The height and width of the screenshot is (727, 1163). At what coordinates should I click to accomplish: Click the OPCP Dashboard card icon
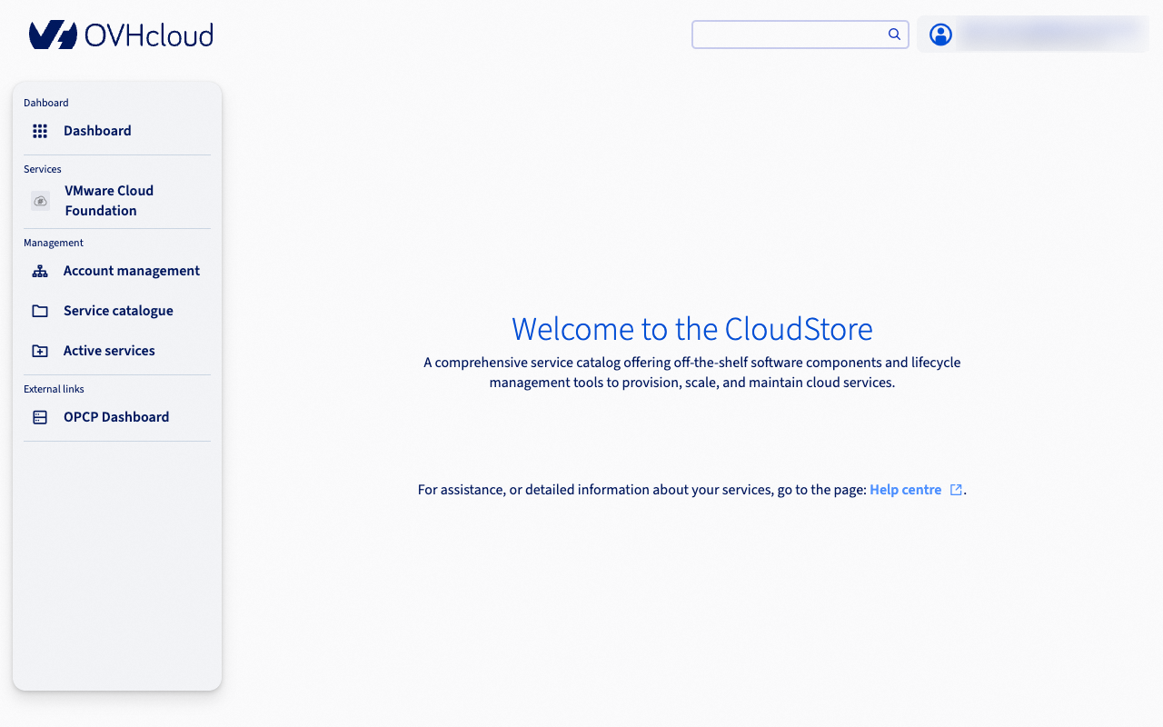(39, 416)
